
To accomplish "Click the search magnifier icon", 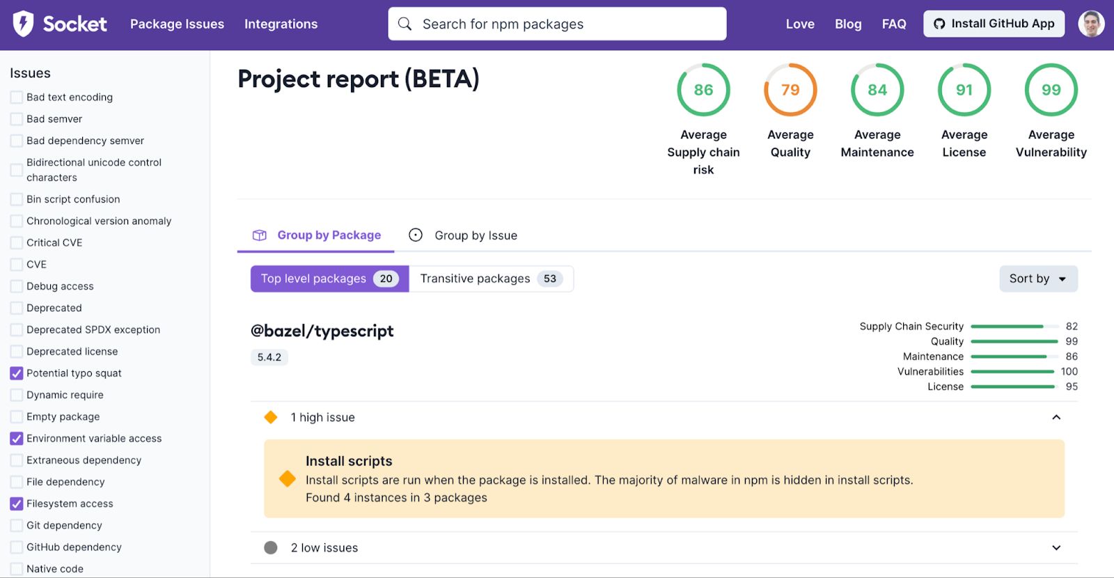I will (405, 24).
